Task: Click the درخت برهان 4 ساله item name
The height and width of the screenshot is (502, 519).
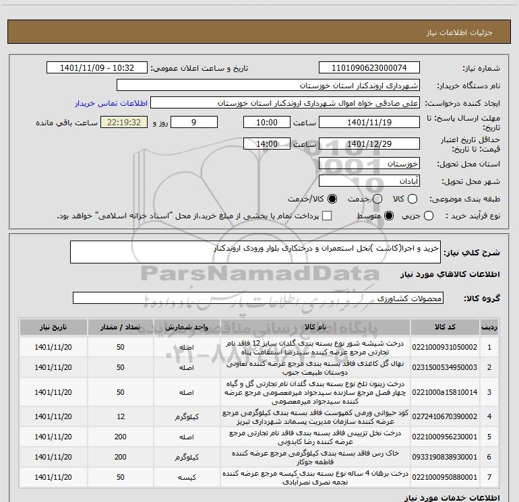Action: tap(315, 478)
